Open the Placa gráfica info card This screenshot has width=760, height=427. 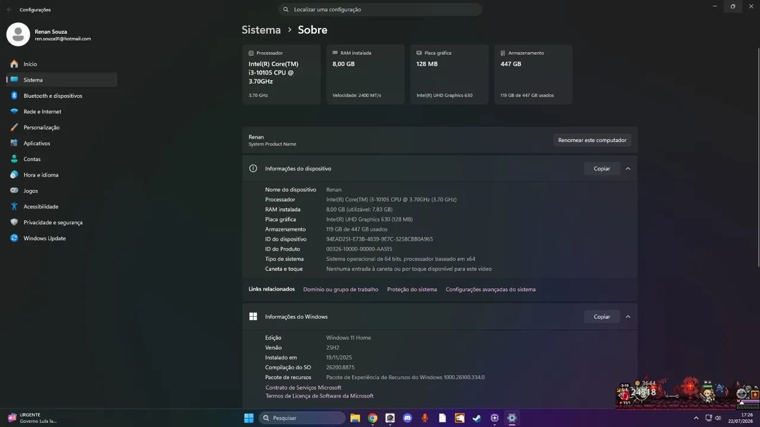pyautogui.click(x=449, y=74)
